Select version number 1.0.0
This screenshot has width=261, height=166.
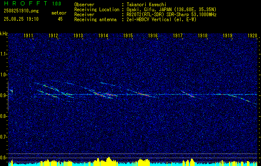pos(56,4)
